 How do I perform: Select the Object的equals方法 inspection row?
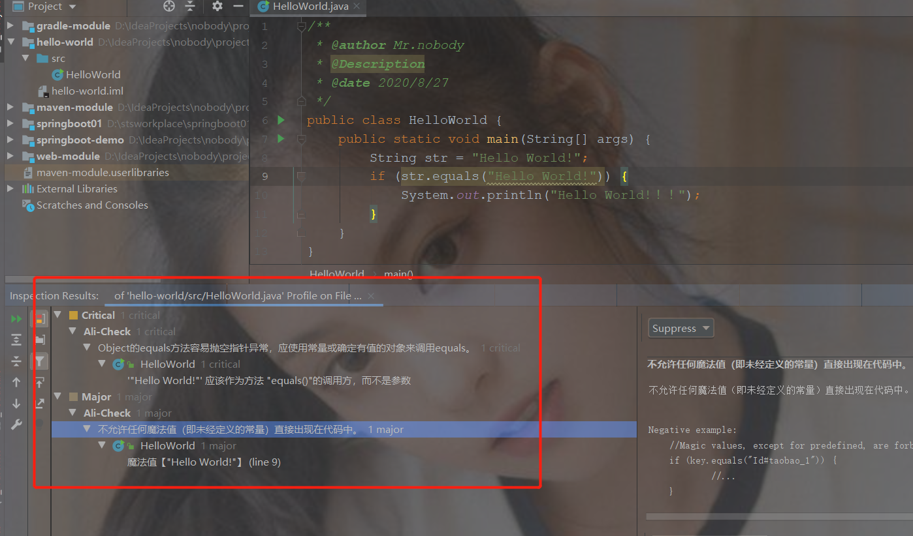tap(344, 348)
